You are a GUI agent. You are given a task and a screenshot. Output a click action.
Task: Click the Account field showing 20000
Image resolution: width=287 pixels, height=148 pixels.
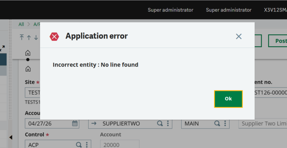coord(120,144)
